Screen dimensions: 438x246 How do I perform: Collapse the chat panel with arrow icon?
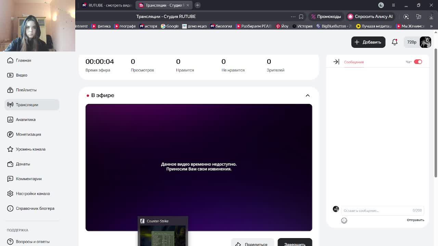pos(336,62)
